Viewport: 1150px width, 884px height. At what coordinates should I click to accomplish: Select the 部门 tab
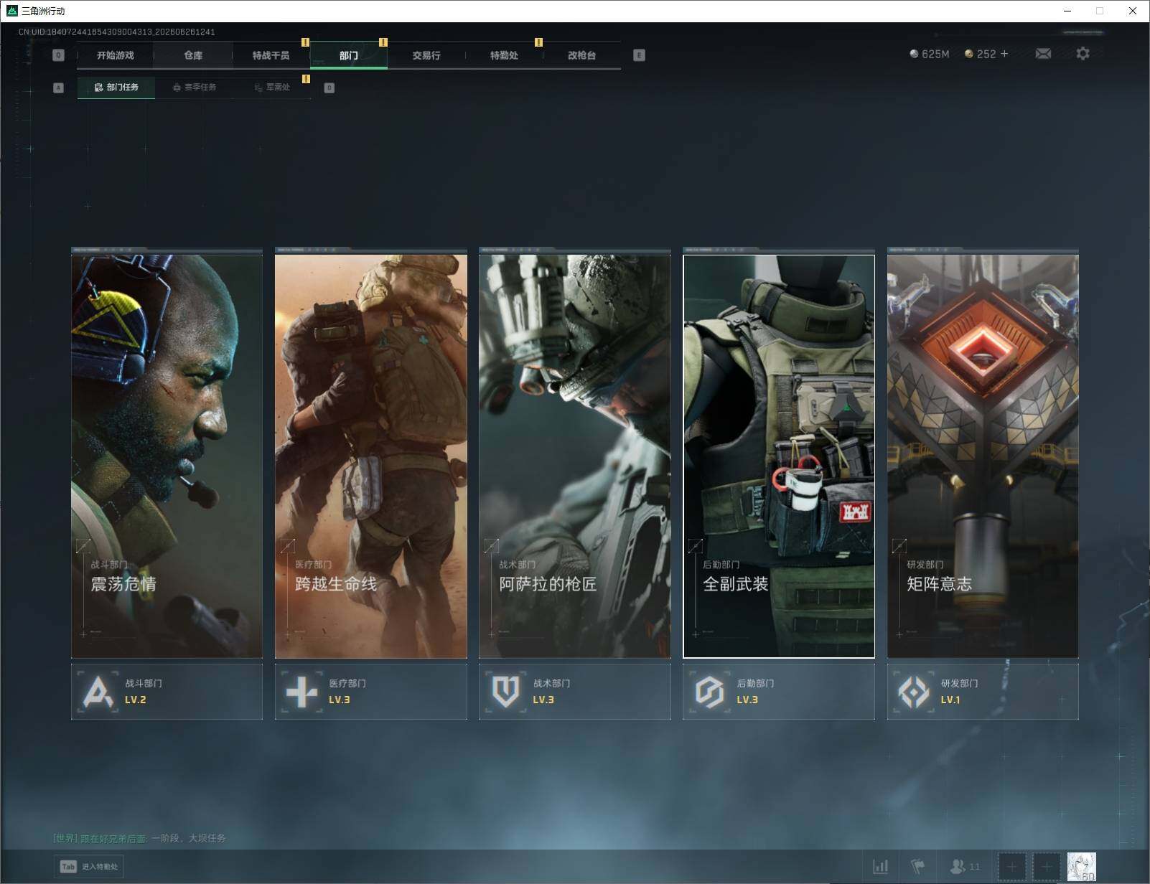(349, 55)
